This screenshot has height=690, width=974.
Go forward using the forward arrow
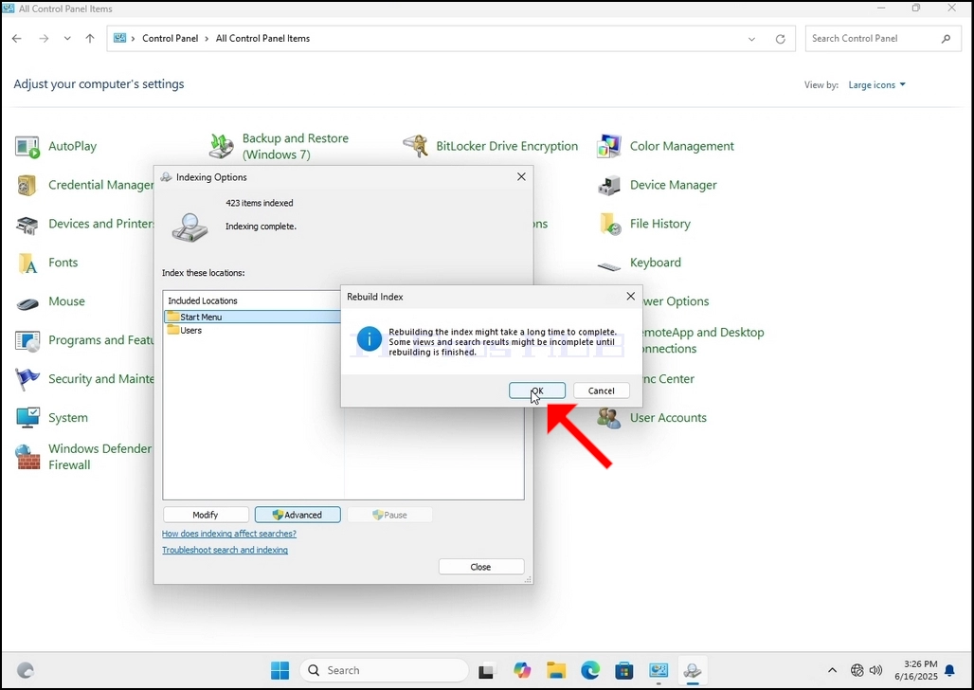tap(44, 39)
